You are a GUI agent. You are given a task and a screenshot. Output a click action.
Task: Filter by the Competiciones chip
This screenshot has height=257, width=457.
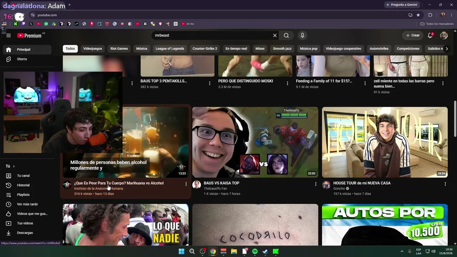[408, 49]
